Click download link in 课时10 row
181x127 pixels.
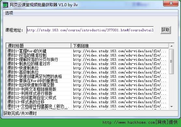[x=119, y=89]
